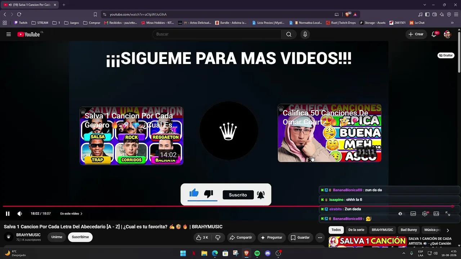461x259 pixels.
Task: Open the Leo AI sparkle icon
Action: (442, 14)
